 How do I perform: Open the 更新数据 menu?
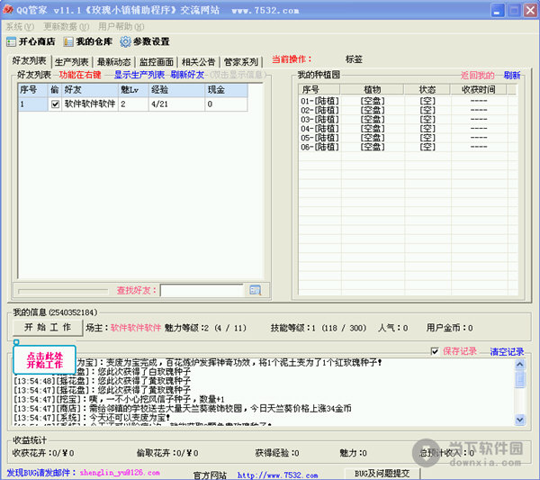(66, 26)
